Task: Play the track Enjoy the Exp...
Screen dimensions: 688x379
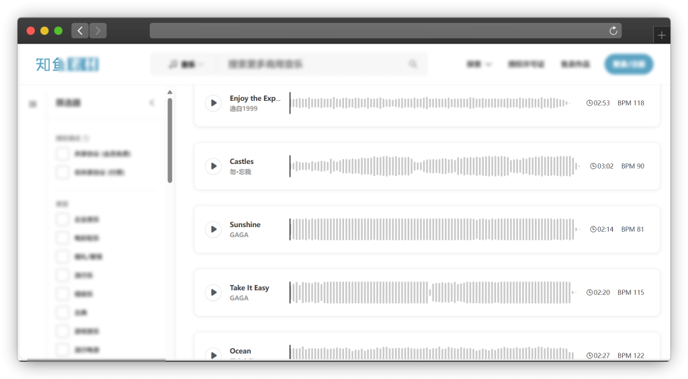Action: click(x=213, y=103)
